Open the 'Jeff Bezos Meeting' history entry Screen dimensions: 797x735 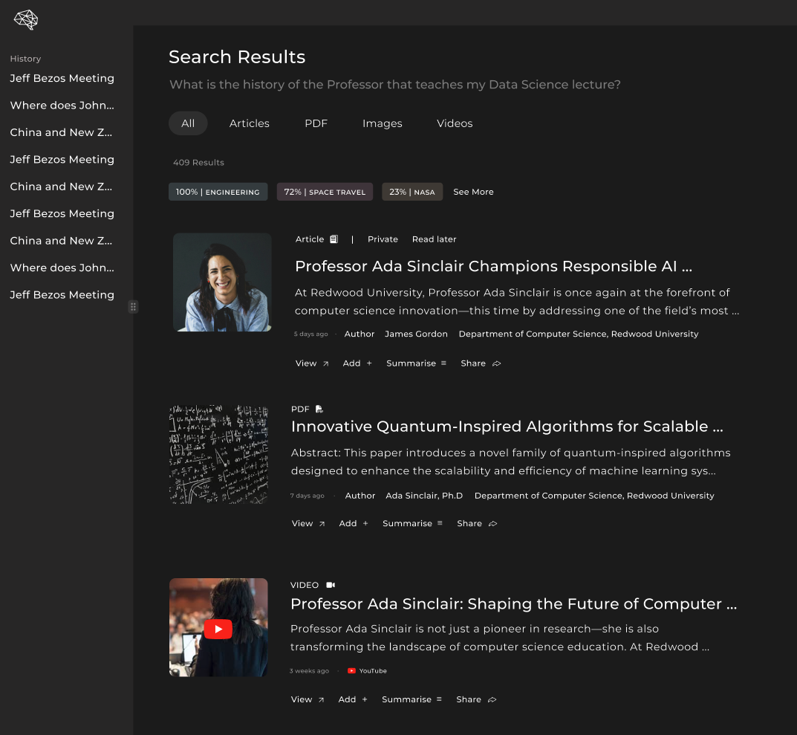[x=62, y=78]
